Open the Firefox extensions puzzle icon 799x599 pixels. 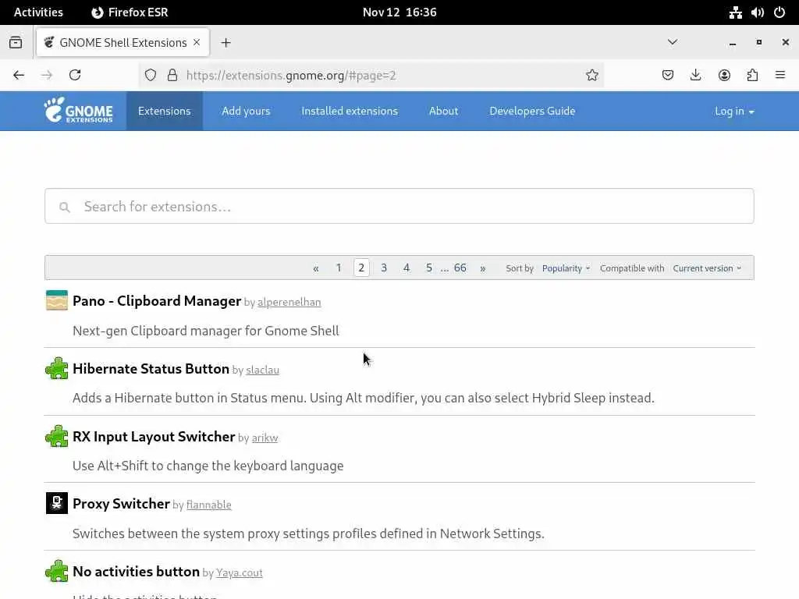752,75
